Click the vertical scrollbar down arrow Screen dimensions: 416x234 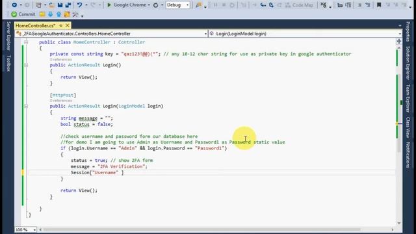point(399,223)
